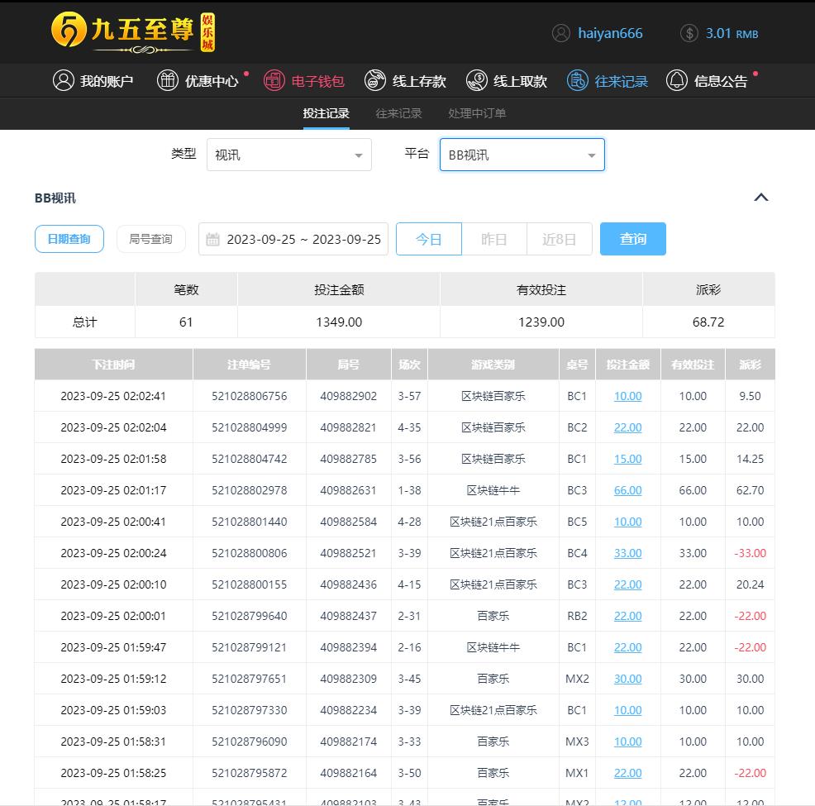This screenshot has width=815, height=806.
Task: Click the 线上取款 withdrawal icon
Action: click(x=477, y=80)
